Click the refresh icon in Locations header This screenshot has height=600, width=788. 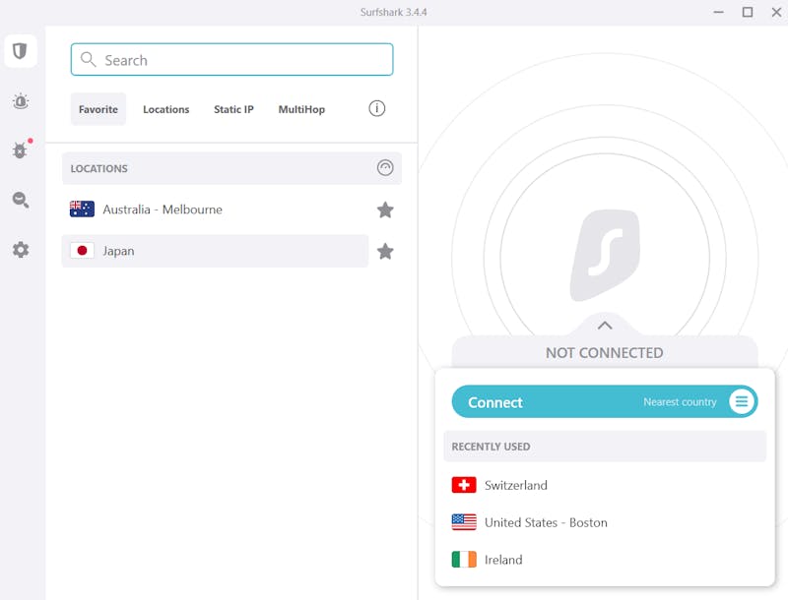point(385,168)
